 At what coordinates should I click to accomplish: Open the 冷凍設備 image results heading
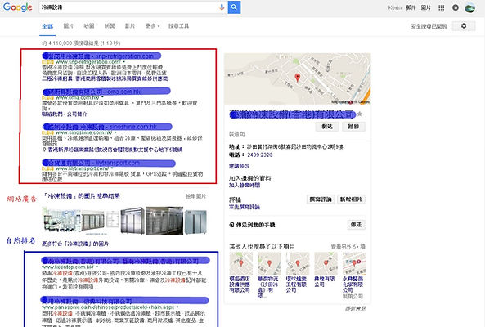coord(81,196)
